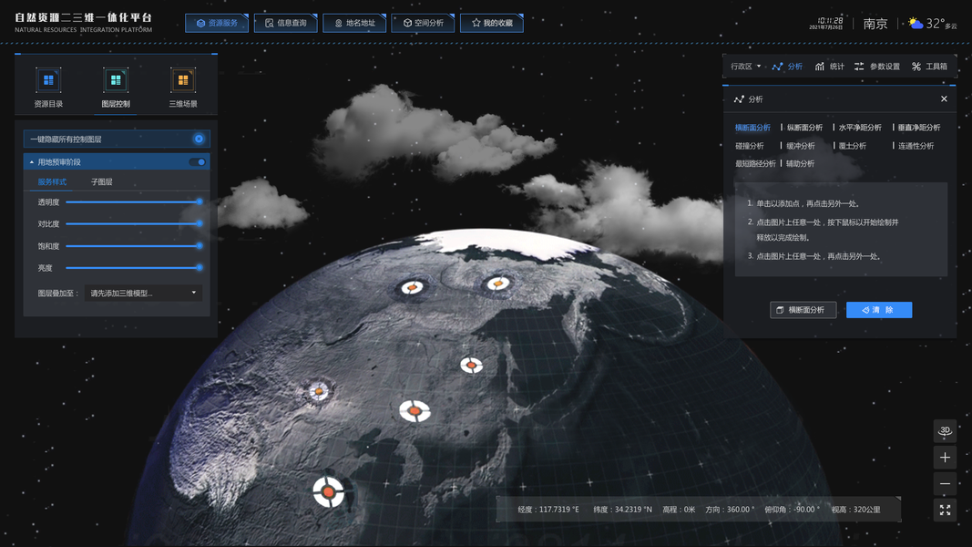Adjust the 饱和度 slider
Screen dimensions: 972x547
pos(133,245)
